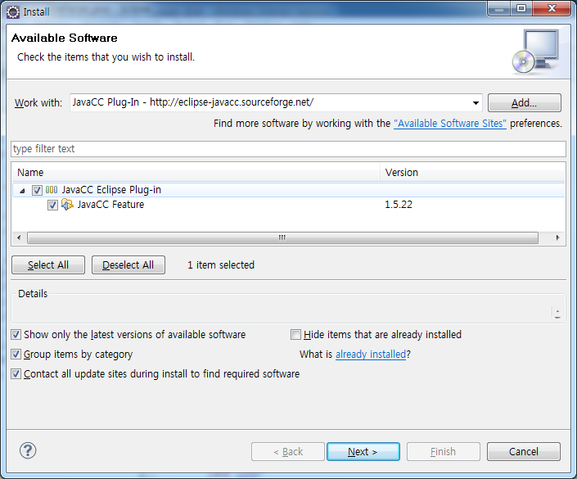The height and width of the screenshot is (479, 577).
Task: Toggle Group items by category checkbox
Action: (x=16, y=355)
